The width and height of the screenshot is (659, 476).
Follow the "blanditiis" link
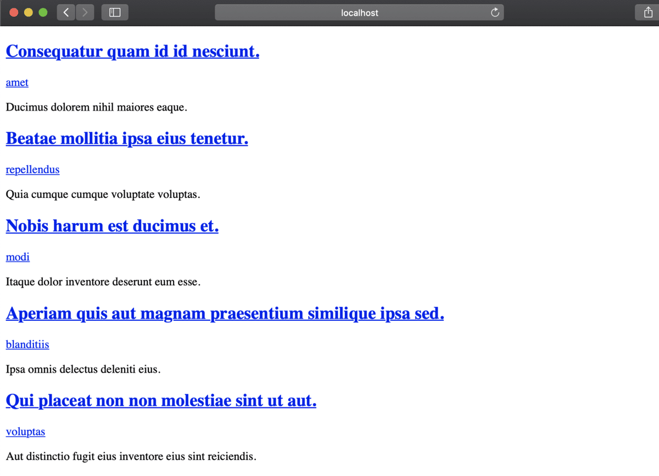pos(27,344)
